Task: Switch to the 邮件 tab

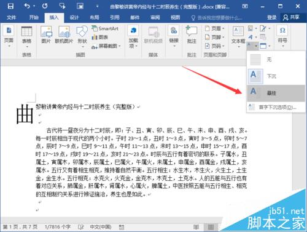Action: click(x=135, y=17)
